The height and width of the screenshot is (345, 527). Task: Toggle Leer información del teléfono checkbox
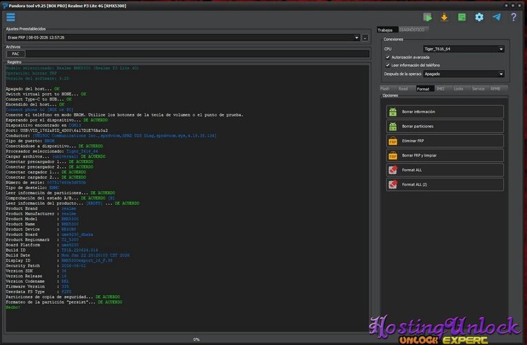click(x=388, y=66)
